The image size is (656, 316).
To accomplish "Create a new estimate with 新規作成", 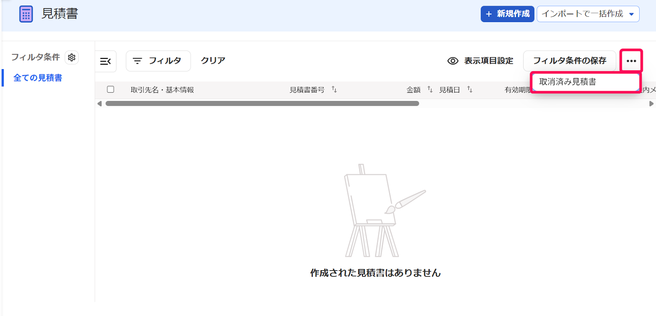I will tap(507, 14).
